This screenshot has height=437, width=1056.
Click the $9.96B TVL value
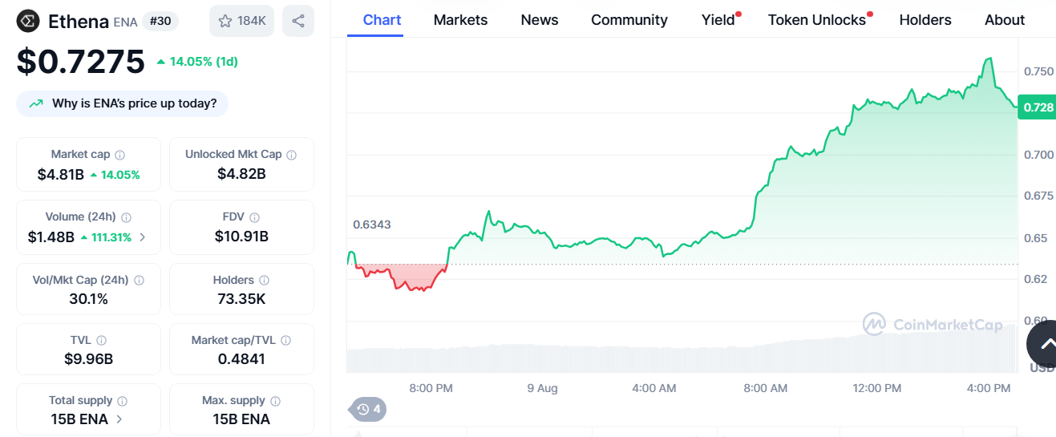[89, 359]
